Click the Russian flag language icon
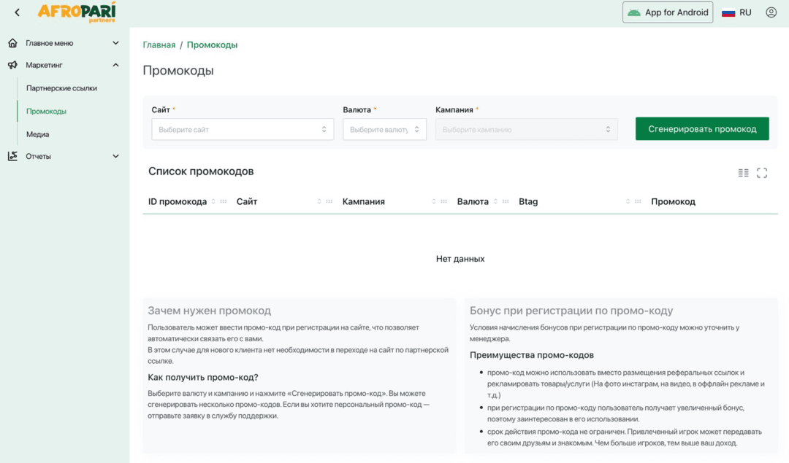 point(728,12)
